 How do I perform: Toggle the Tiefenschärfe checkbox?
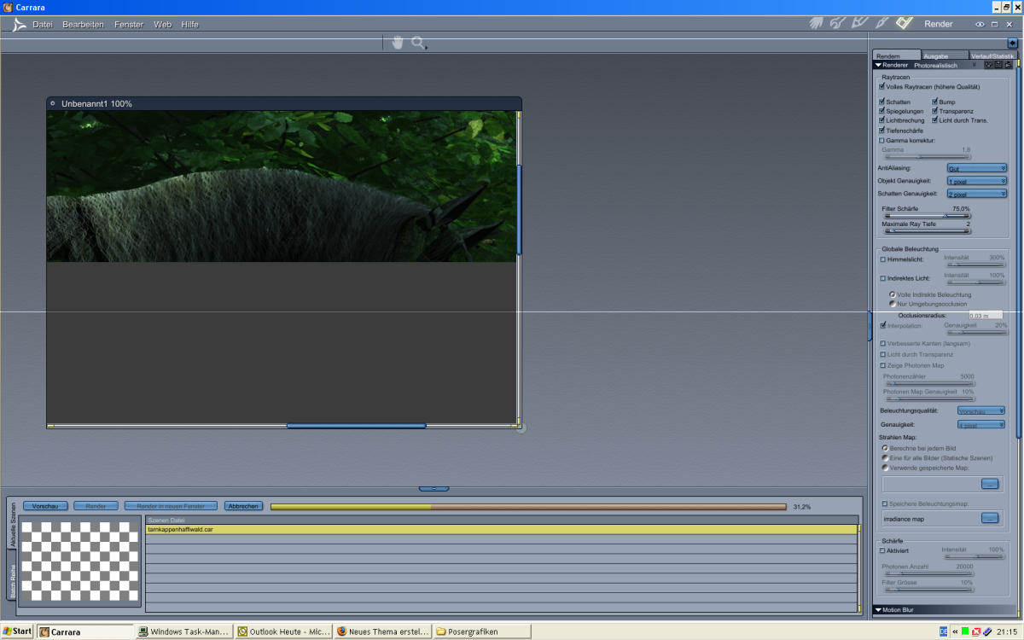coord(882,131)
